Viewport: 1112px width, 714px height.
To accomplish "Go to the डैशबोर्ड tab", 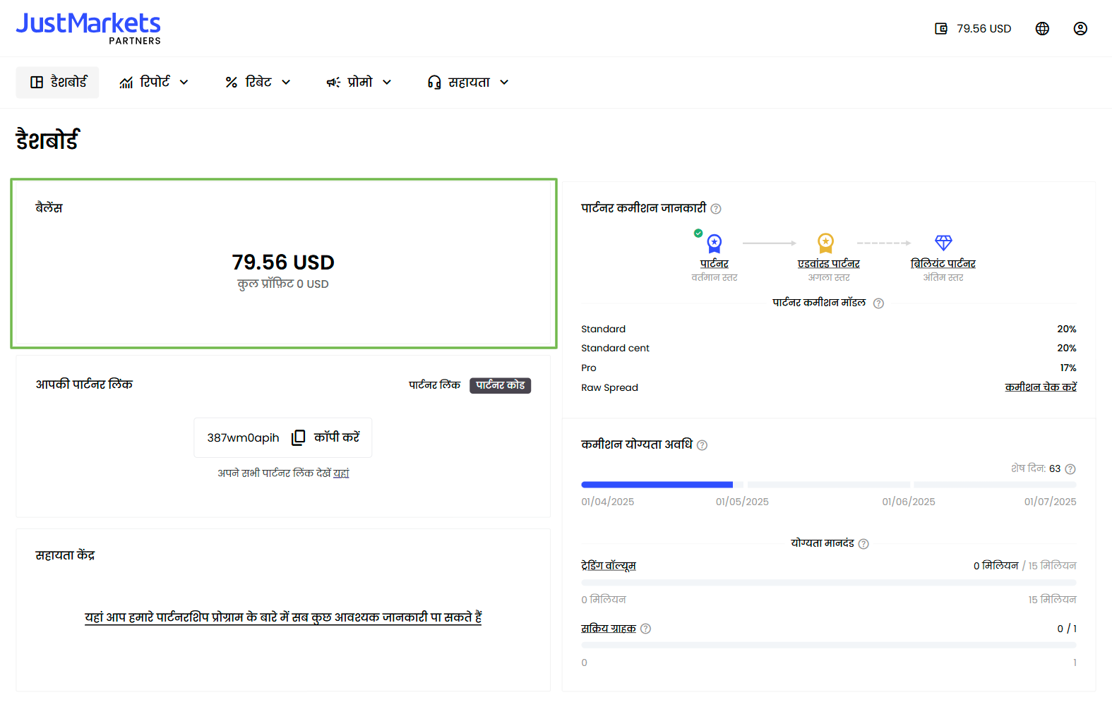I will pyautogui.click(x=58, y=83).
